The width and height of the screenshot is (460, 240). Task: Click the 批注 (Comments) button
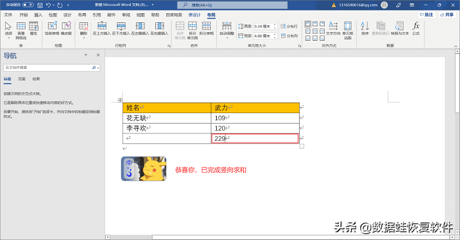pyautogui.click(x=426, y=14)
